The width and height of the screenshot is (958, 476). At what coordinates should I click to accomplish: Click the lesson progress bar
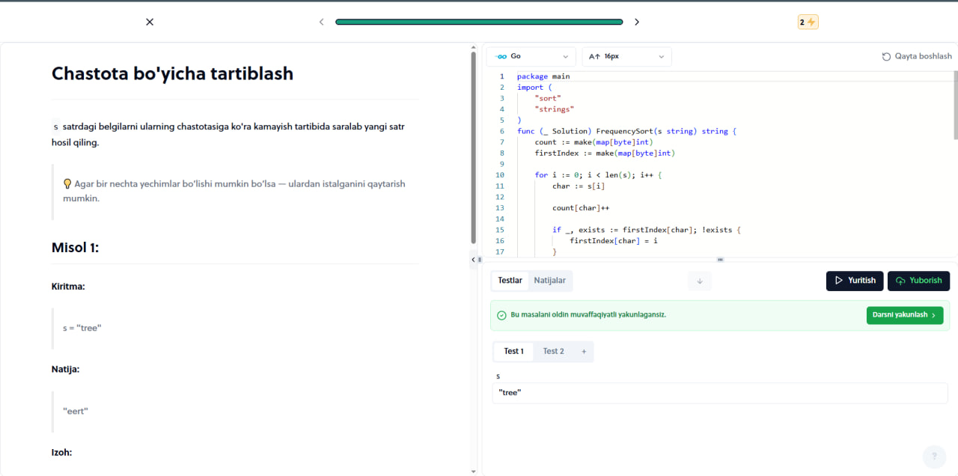point(479,22)
